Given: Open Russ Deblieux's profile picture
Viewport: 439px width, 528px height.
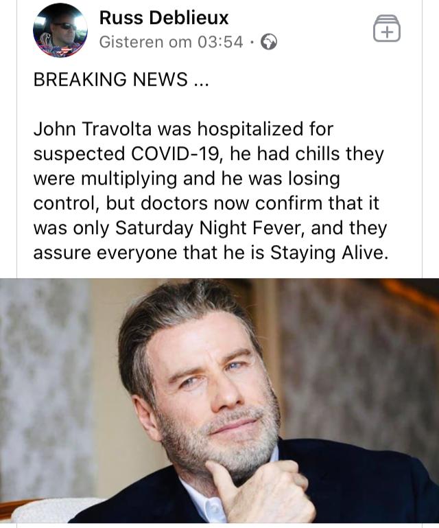Looking at the screenshot, I should (60, 31).
